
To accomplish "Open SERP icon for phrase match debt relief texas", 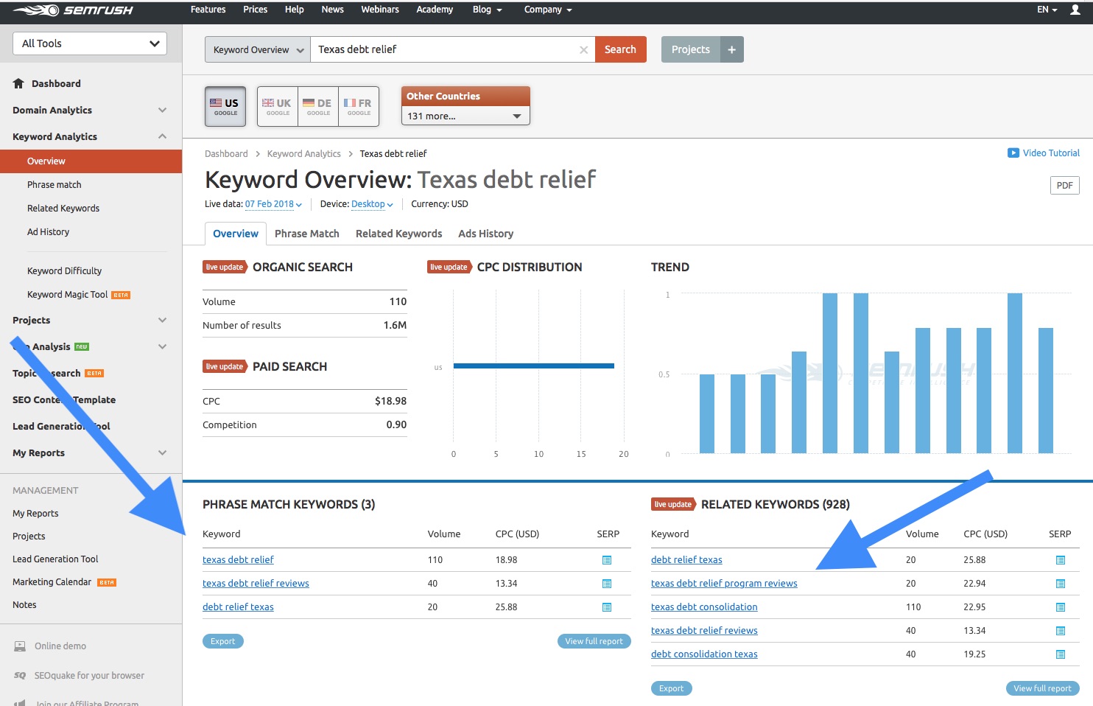I will 607,607.
